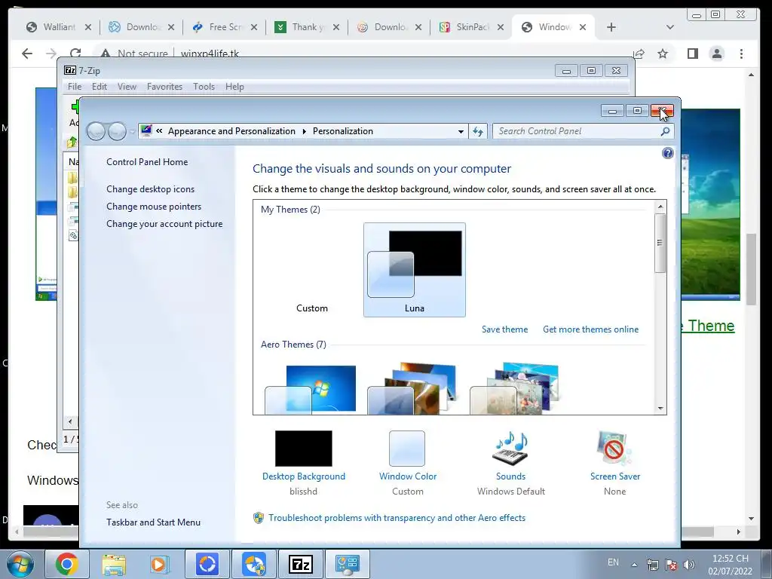Open the Edit menu in 7-Zip
Viewport: 772px width, 579px height.
99,87
